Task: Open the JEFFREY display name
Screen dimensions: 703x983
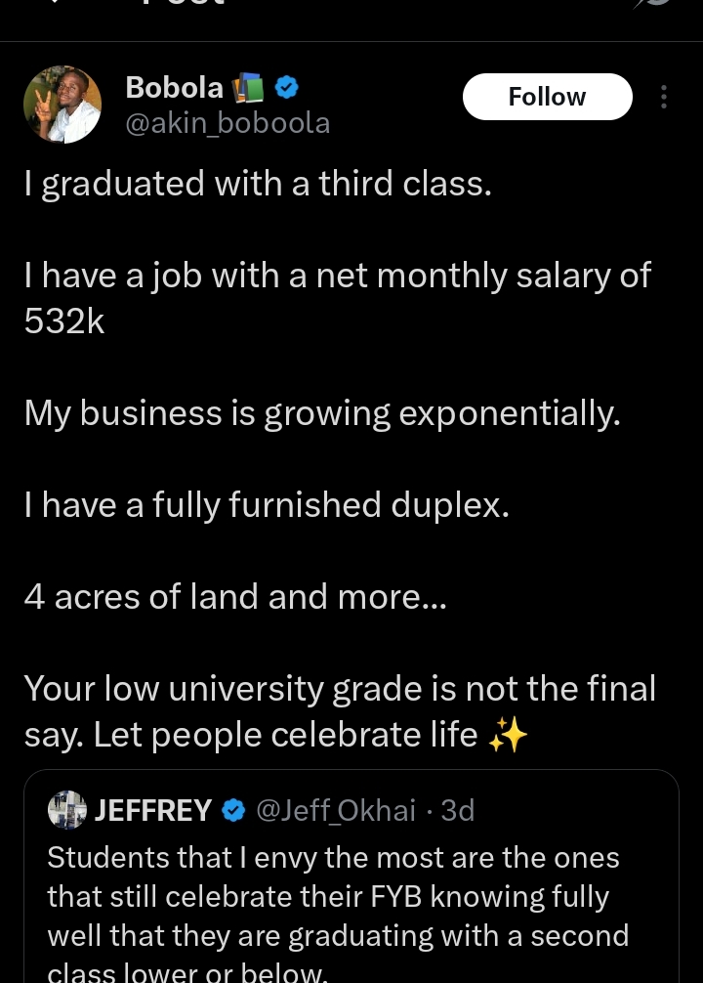Action: (x=153, y=810)
